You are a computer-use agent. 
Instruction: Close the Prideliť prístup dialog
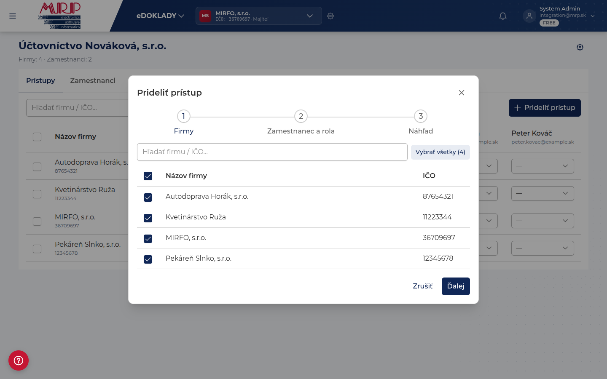click(x=462, y=93)
